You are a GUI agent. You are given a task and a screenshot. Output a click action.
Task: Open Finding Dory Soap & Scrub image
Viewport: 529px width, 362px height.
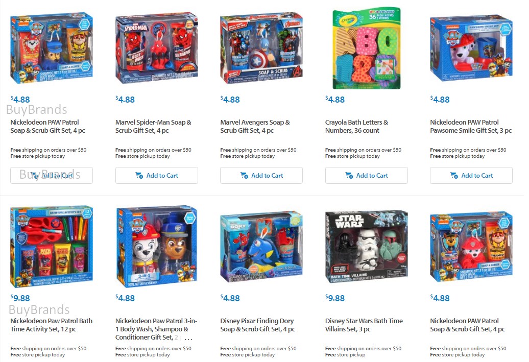coord(261,246)
